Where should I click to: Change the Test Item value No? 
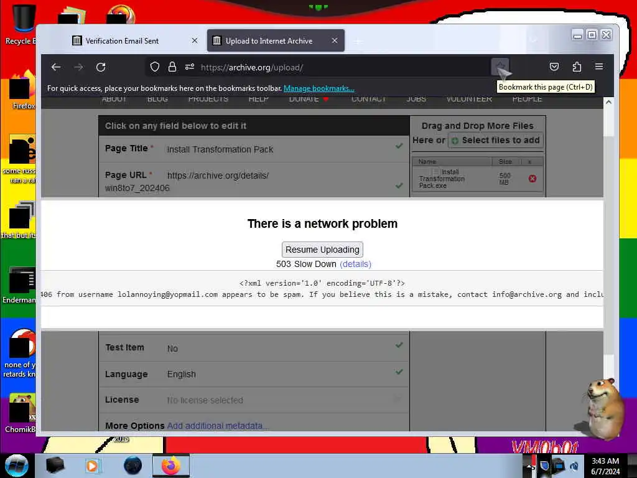pyautogui.click(x=172, y=349)
